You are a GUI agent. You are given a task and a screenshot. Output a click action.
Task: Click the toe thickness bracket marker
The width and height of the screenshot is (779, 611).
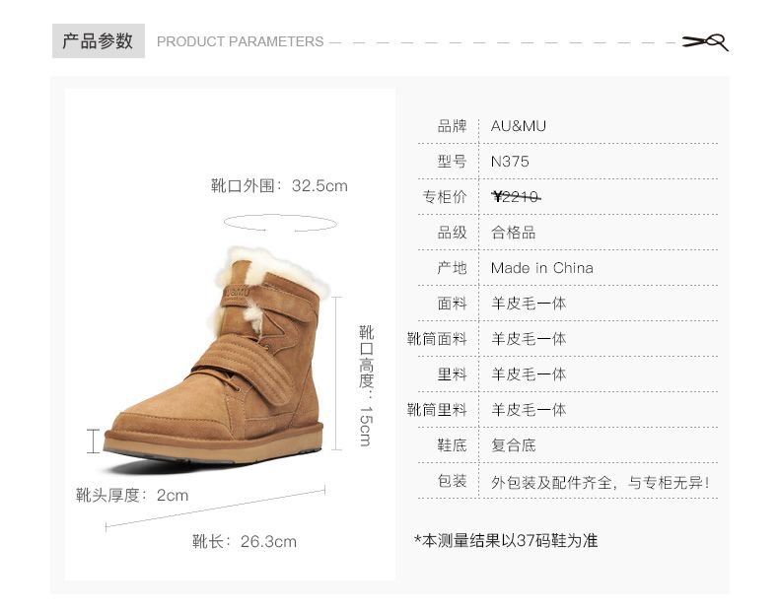(x=94, y=441)
